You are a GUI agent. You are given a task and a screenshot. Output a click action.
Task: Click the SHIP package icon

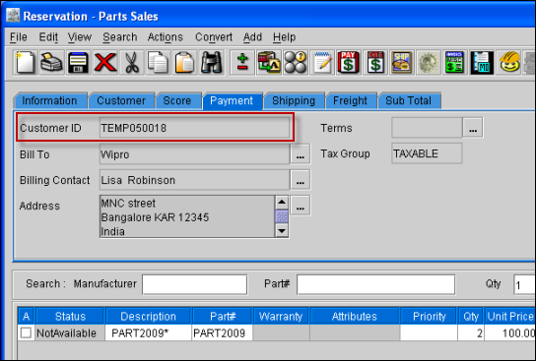(402, 62)
